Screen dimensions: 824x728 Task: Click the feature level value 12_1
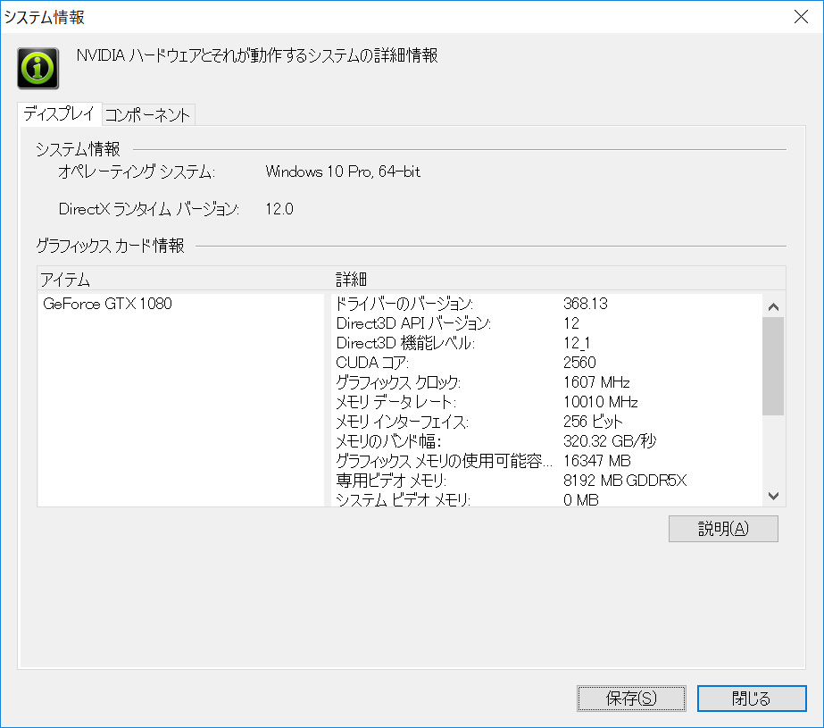click(577, 343)
